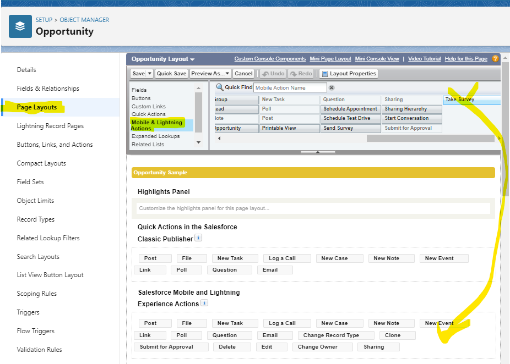
Task: Go to OBJECT MANAGER breadcrumb
Action: pos(84,20)
